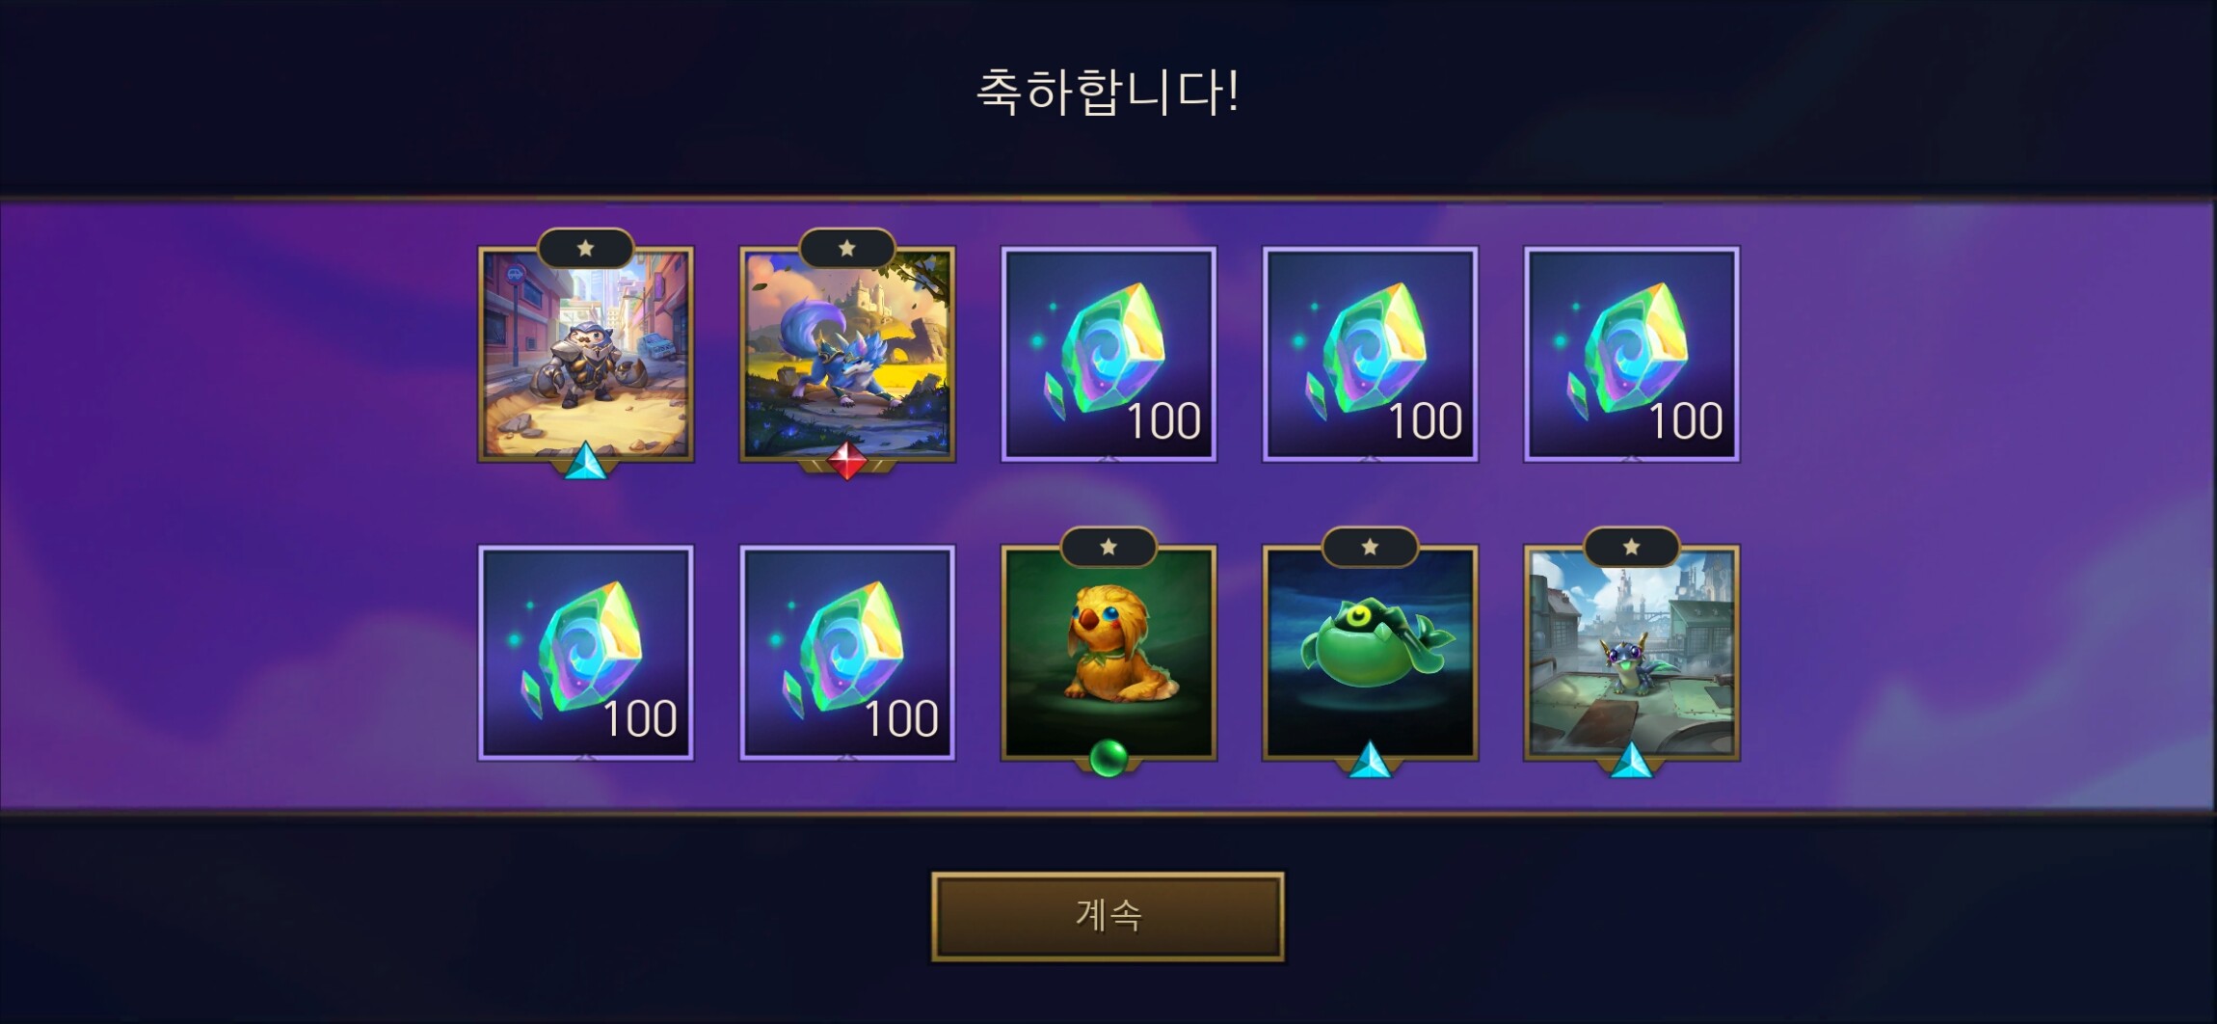Select the green one-eyed fish legend card

click(x=1370, y=653)
